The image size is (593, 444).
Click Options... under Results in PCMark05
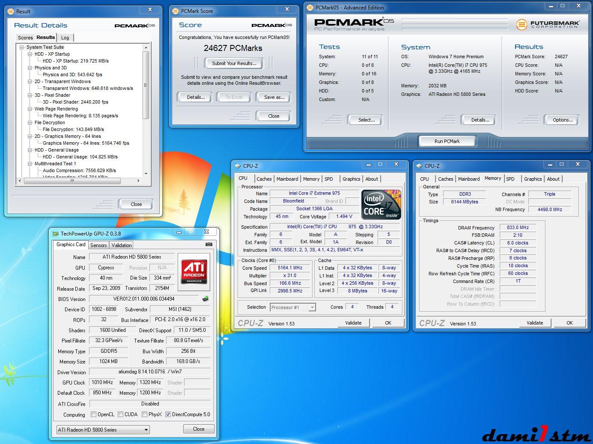pyautogui.click(x=562, y=120)
